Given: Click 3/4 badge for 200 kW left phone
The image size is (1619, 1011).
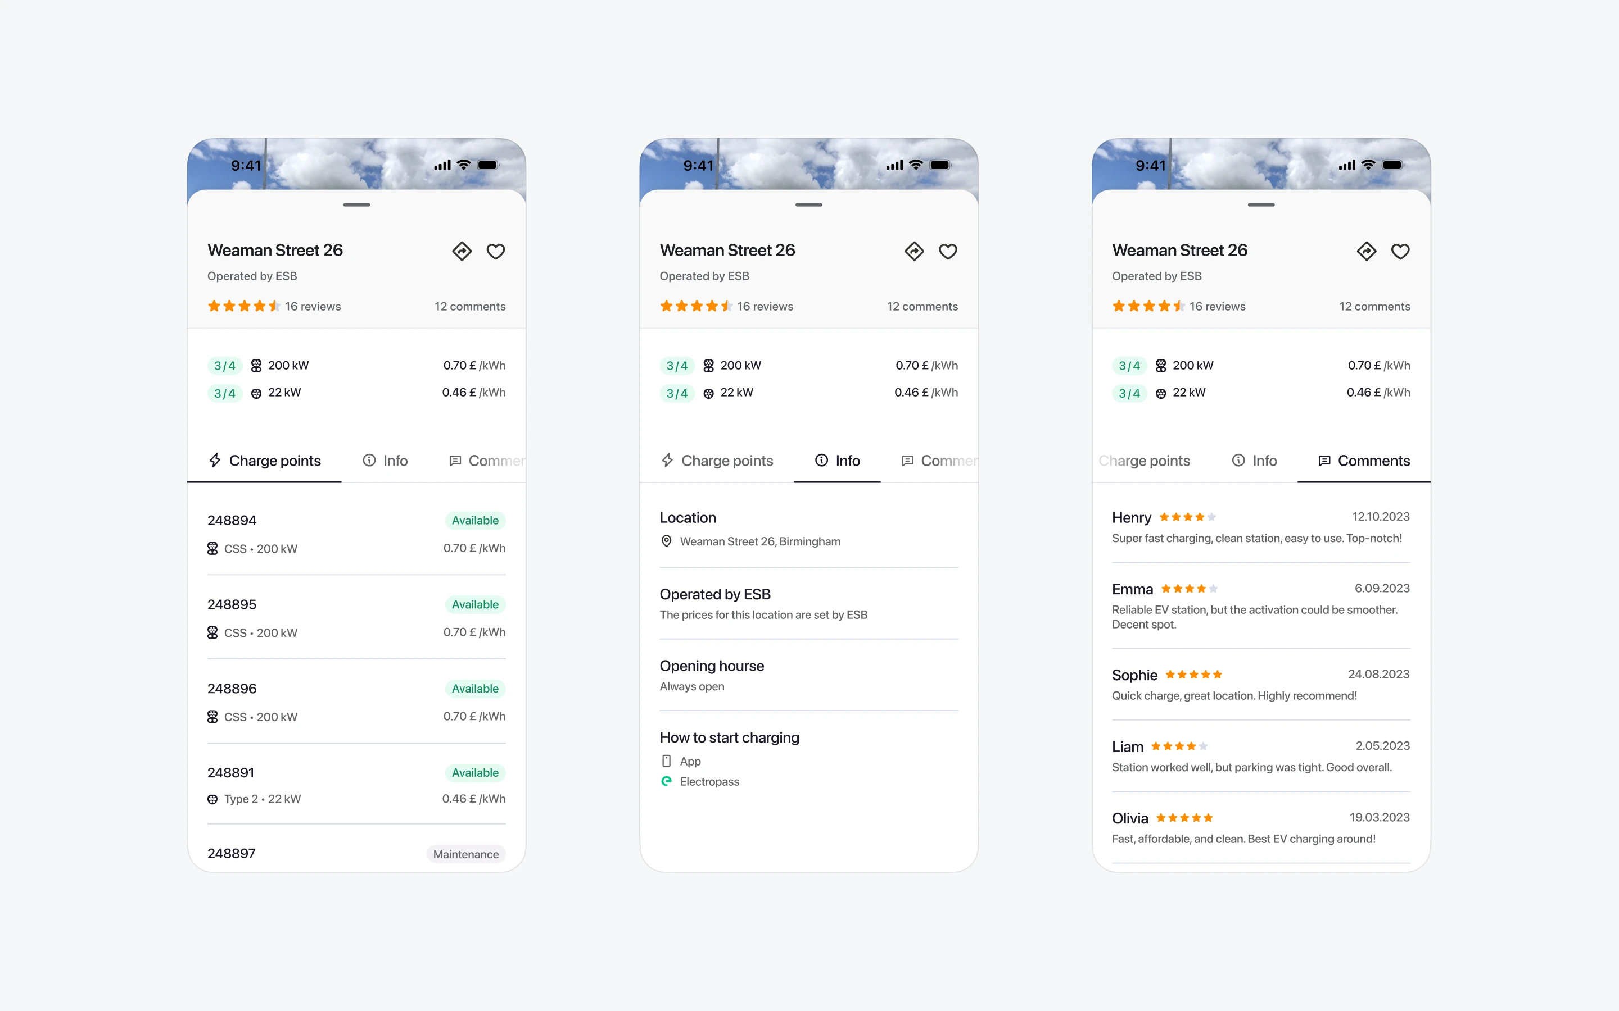Looking at the screenshot, I should pyautogui.click(x=225, y=366).
